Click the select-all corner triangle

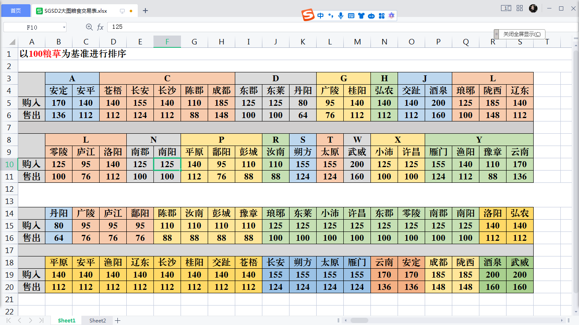(12, 42)
